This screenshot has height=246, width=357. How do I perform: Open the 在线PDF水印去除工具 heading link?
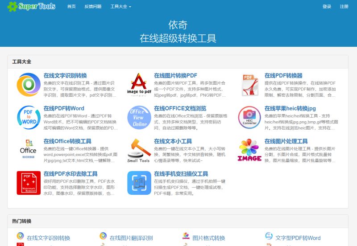71,174
